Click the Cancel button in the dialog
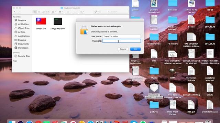The width and height of the screenshot is (220, 123). pos(123,49)
